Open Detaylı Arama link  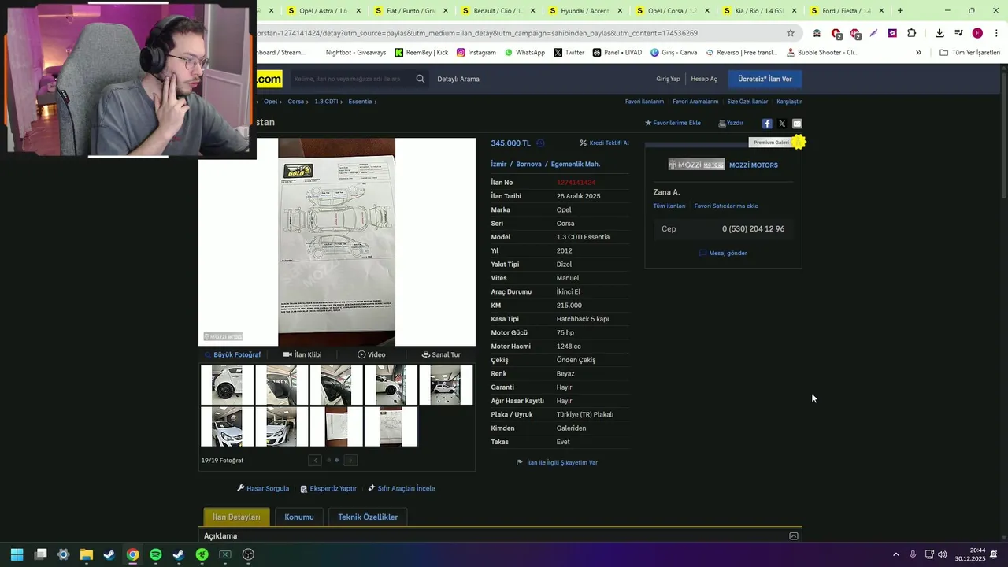point(458,79)
